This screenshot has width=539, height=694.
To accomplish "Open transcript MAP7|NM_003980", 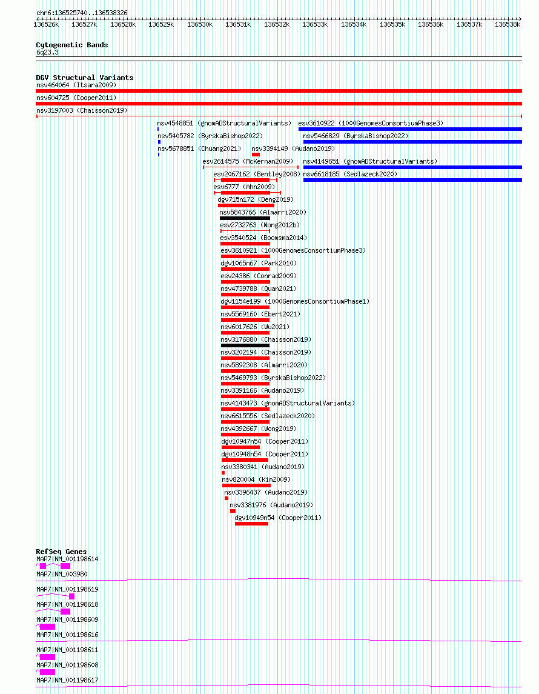I will [x=62, y=575].
